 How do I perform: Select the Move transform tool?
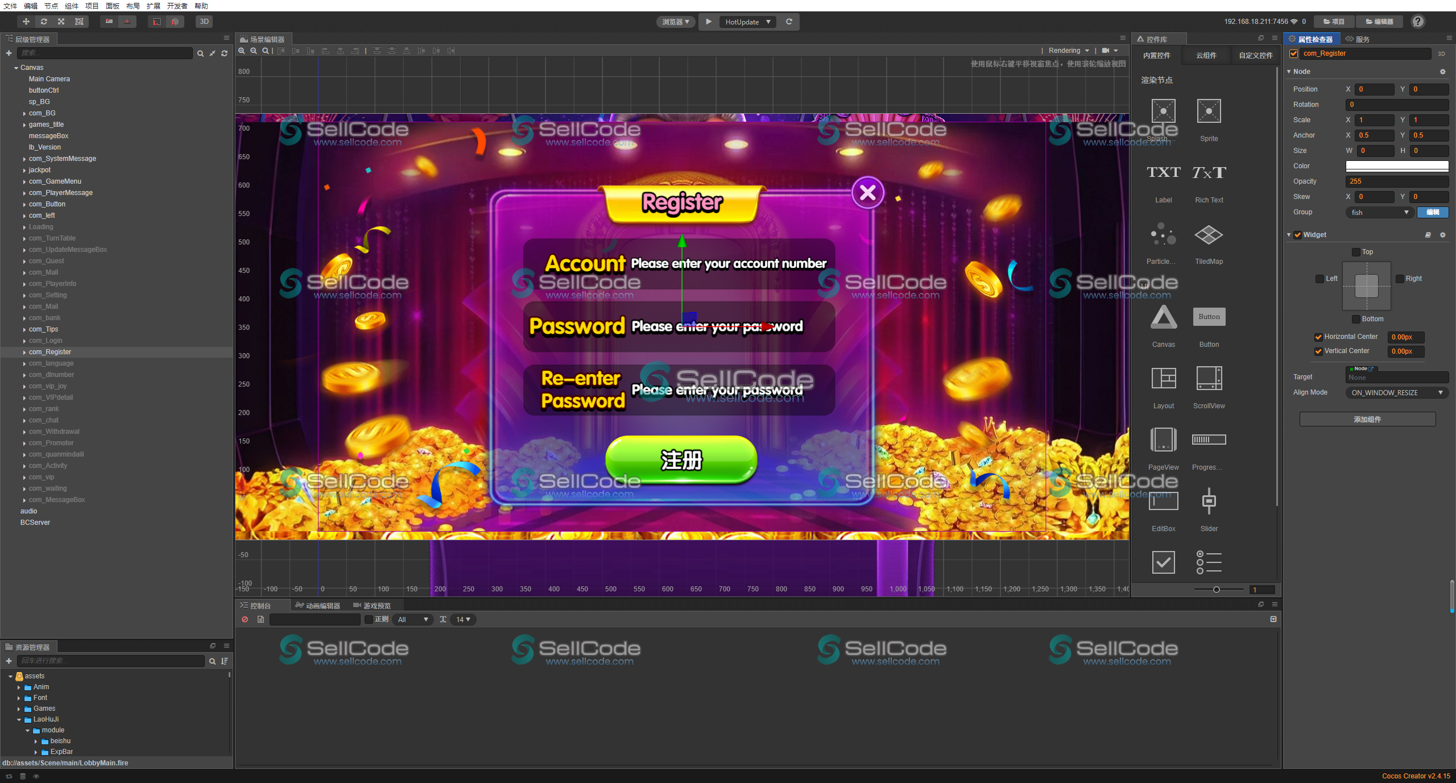[25, 22]
